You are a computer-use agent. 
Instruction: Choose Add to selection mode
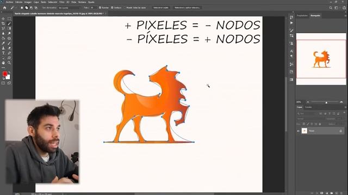point(27,8)
